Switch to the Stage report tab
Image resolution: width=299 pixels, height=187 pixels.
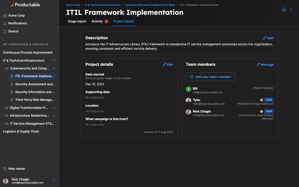pos(77,21)
